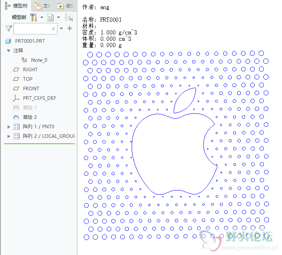Viewport: 282px width, 255px height.
Task: Click the 草绘 2 sketch icon
Action: [x=16, y=117]
